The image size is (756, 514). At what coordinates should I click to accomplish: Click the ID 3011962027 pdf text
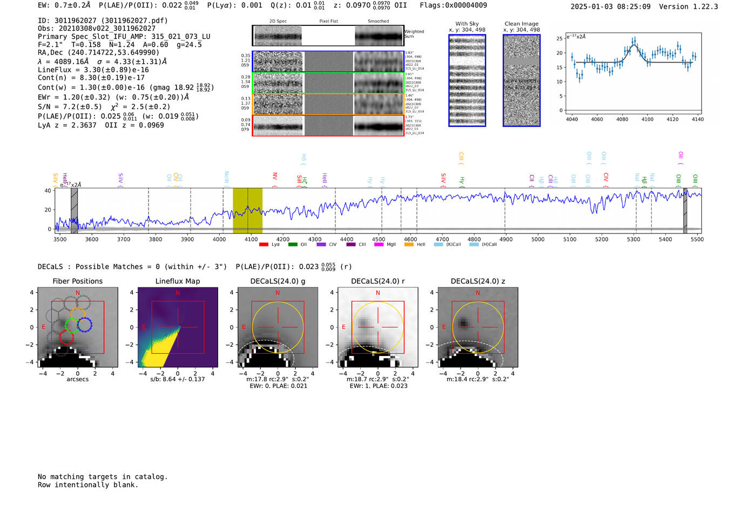tap(103, 20)
